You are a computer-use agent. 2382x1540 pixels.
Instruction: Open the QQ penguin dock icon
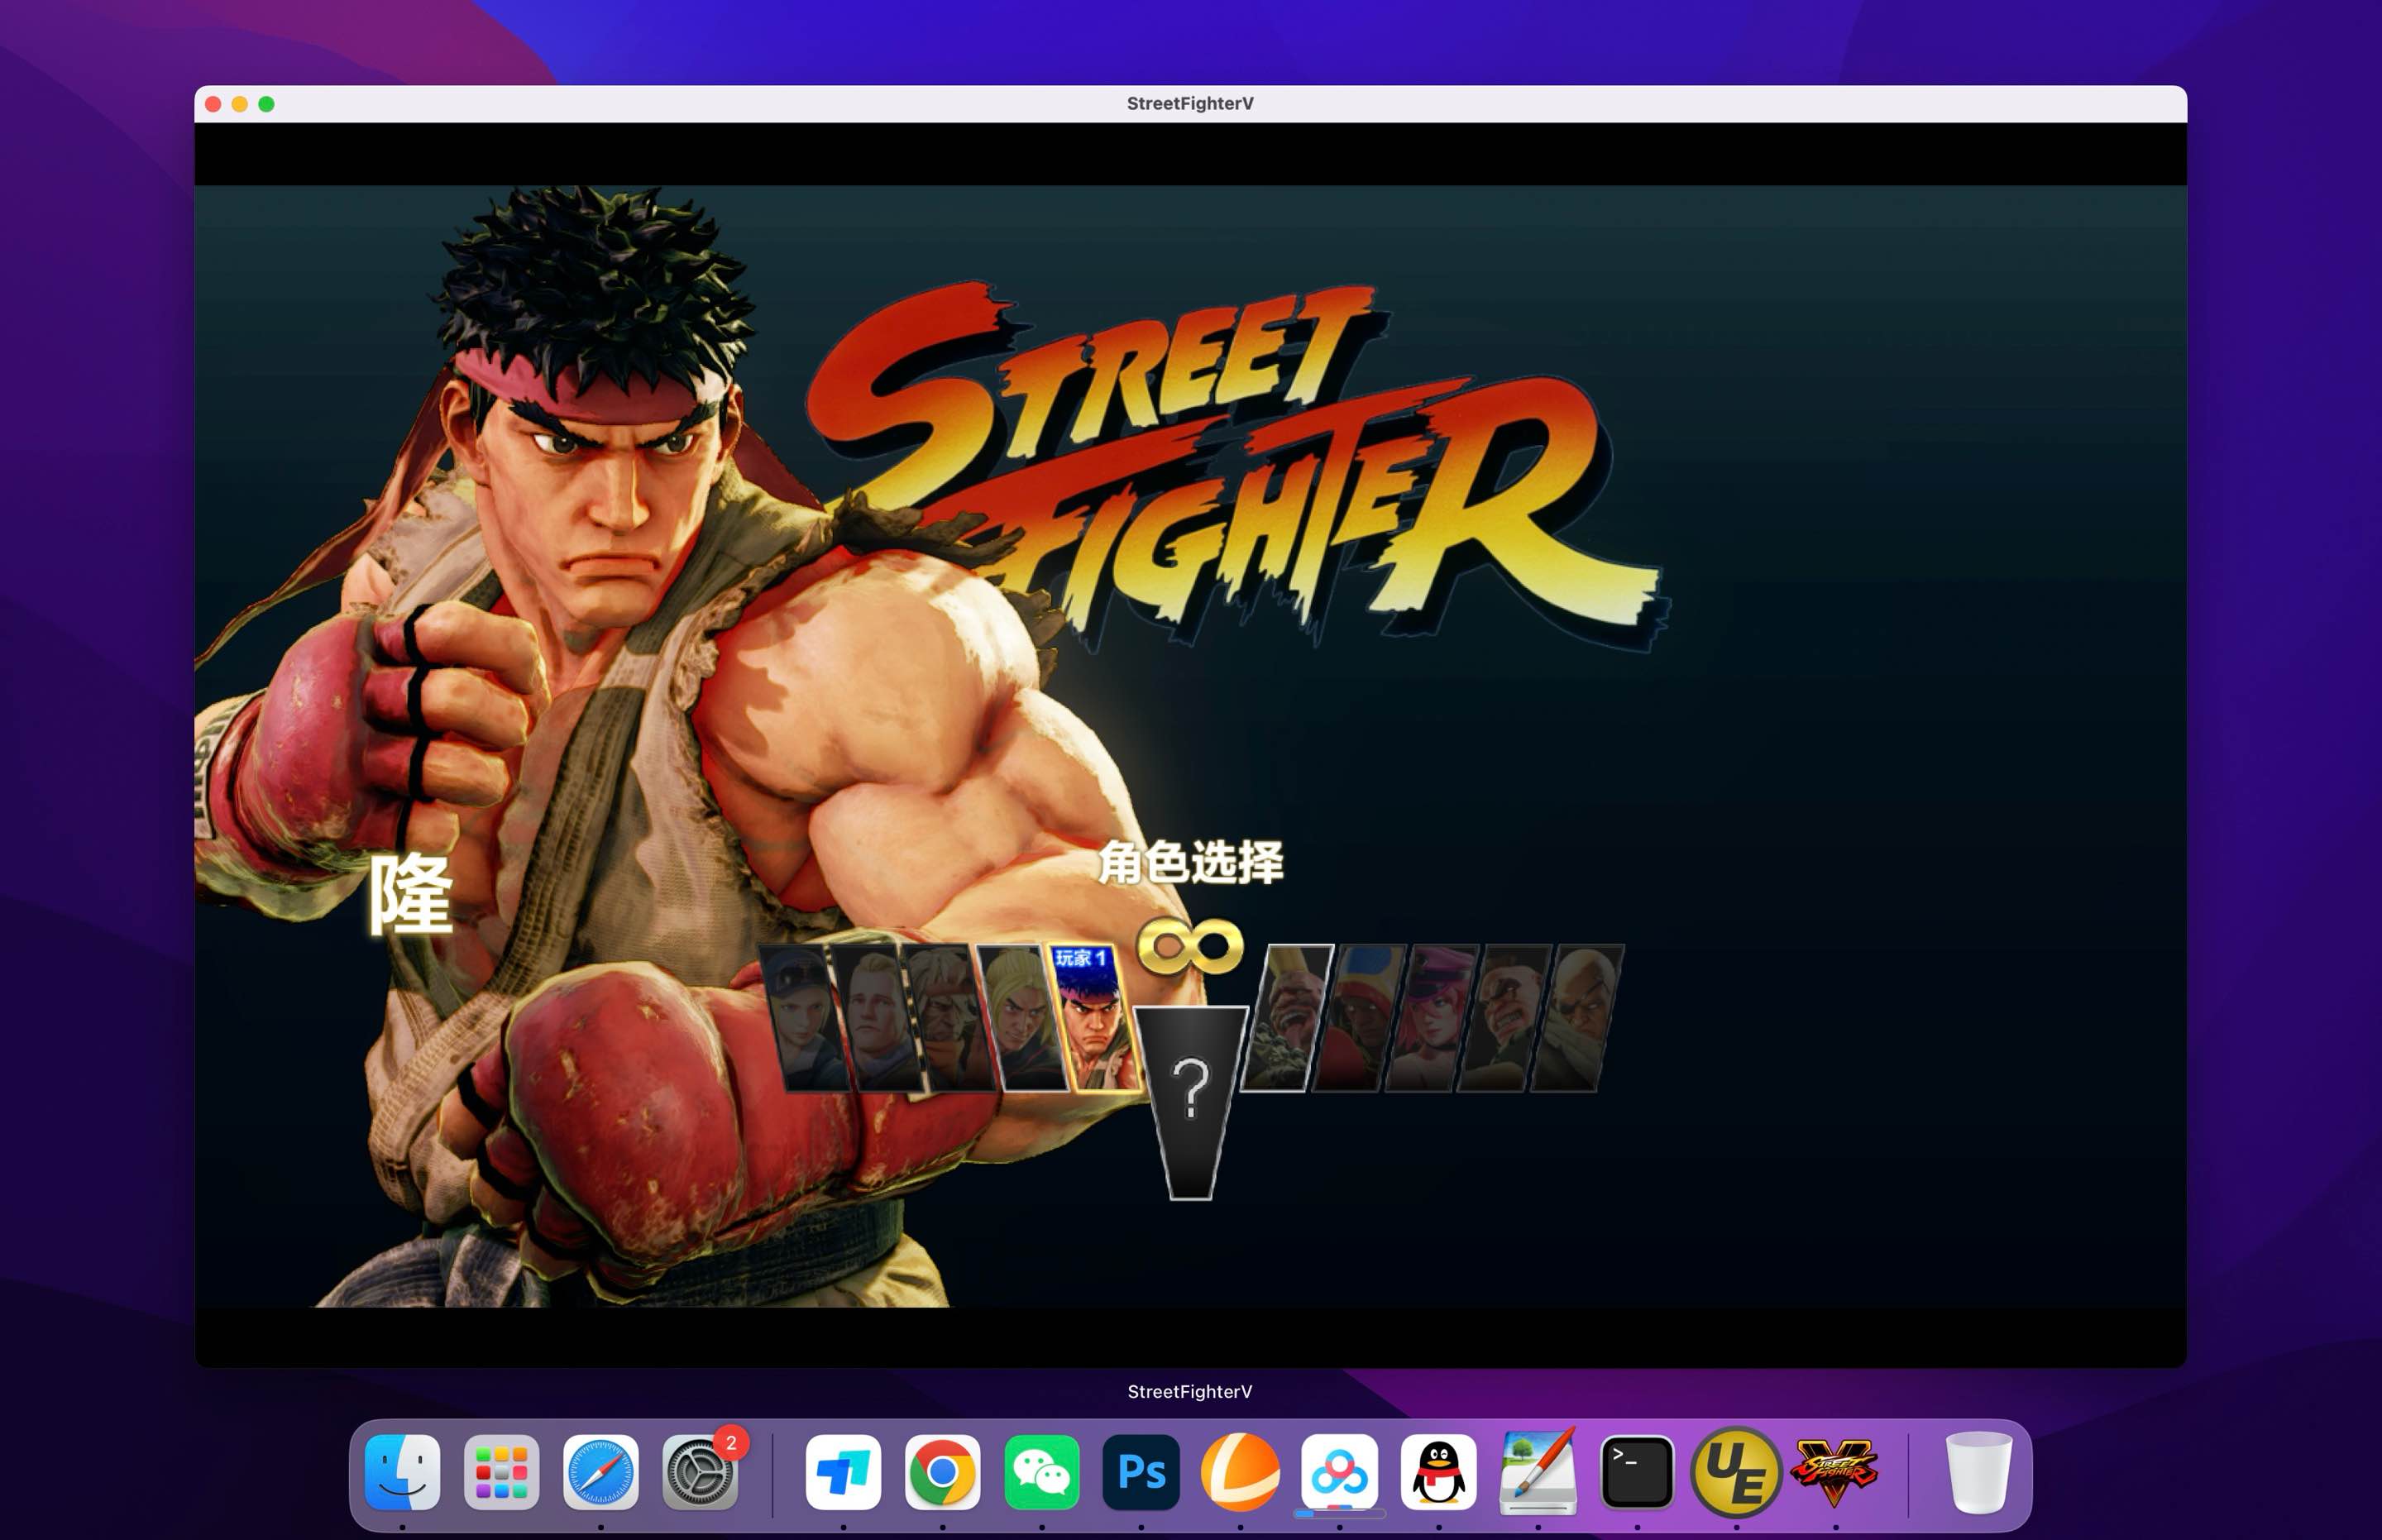pos(1438,1472)
